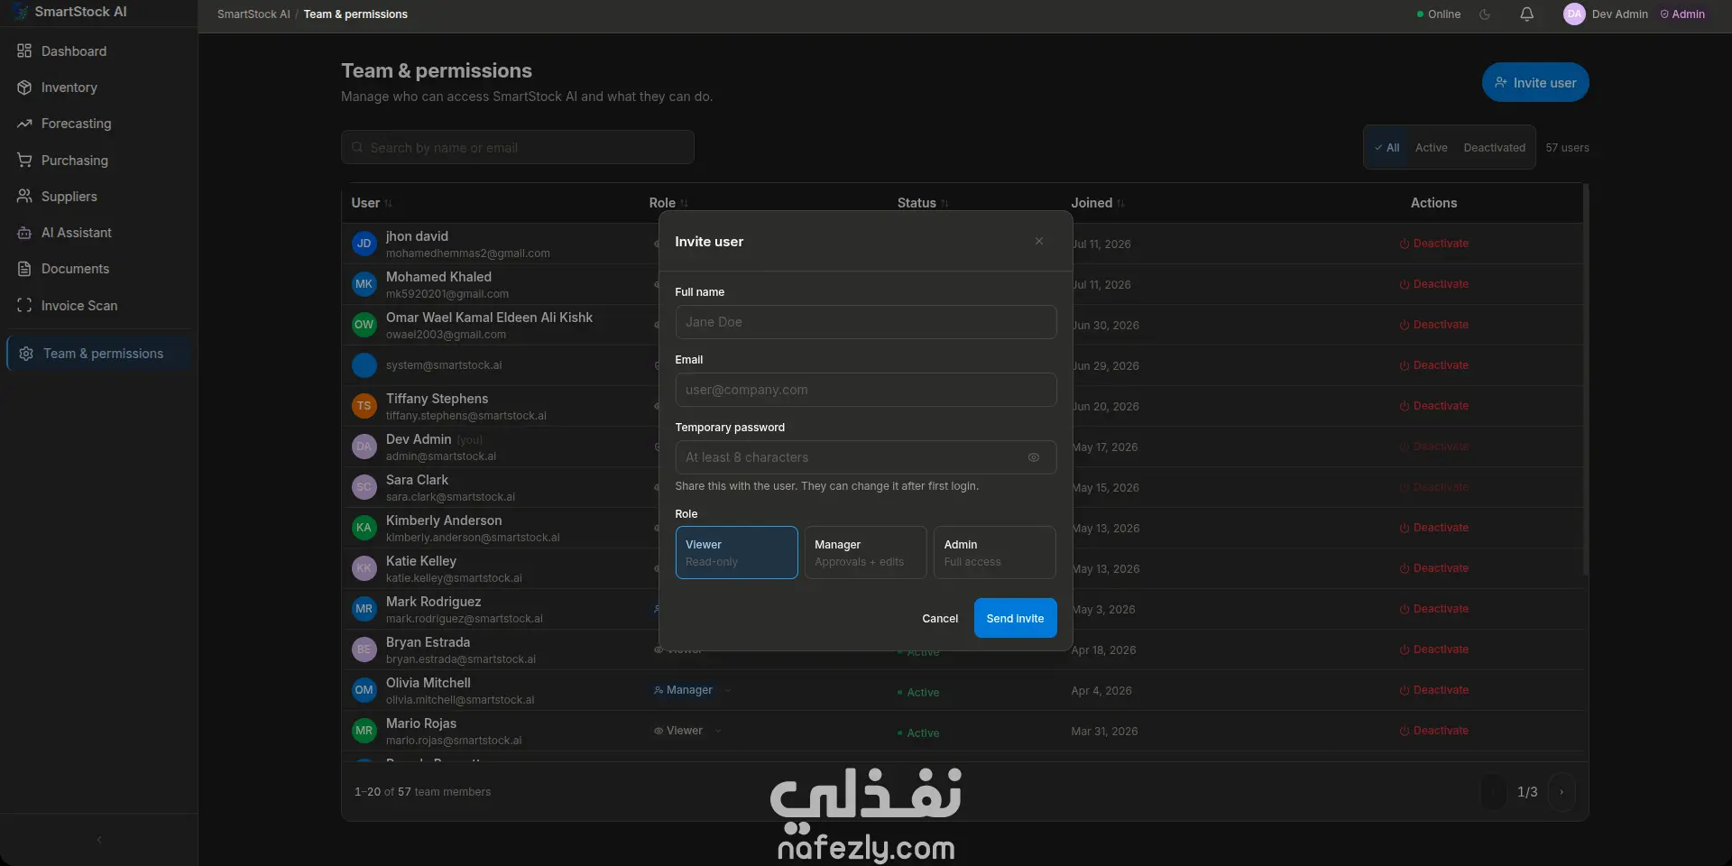1732x866 pixels.
Task: Click "1–20 of 57 team members" text
Action: pos(423,792)
